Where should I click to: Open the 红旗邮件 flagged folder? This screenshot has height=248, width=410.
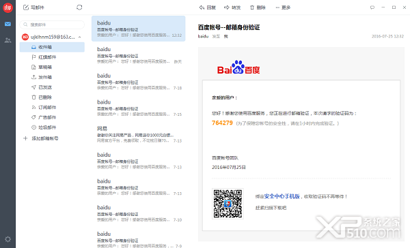click(52, 57)
